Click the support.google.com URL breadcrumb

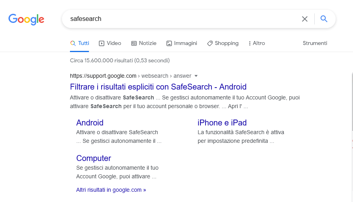click(x=130, y=76)
